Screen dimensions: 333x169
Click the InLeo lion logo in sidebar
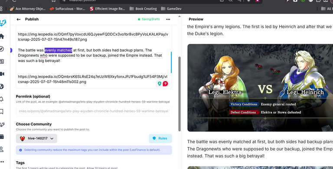coord(3,23)
